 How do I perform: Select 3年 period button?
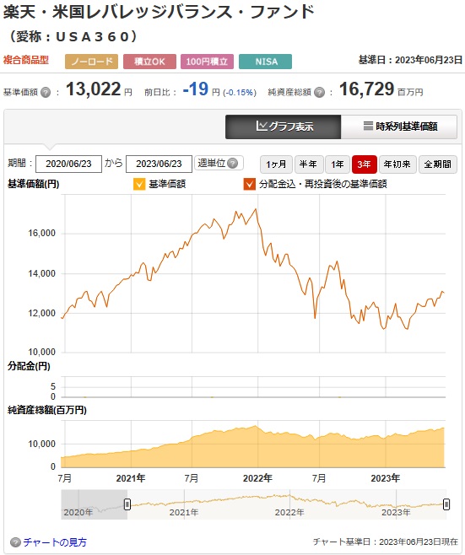365,164
